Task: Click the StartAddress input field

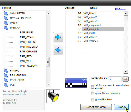Action: 115,79
